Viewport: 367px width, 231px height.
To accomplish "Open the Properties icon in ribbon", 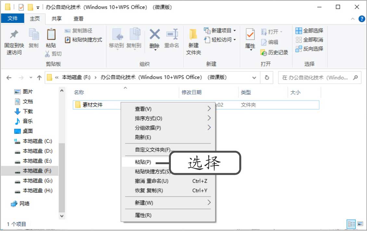I will coord(250,35).
